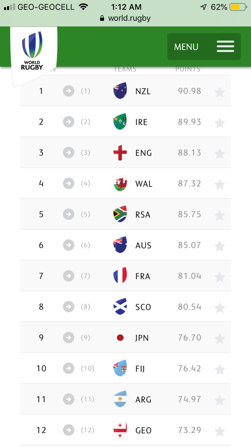Click the movement arrow in row 6
Viewport: 251px width, 447px height.
68,245
